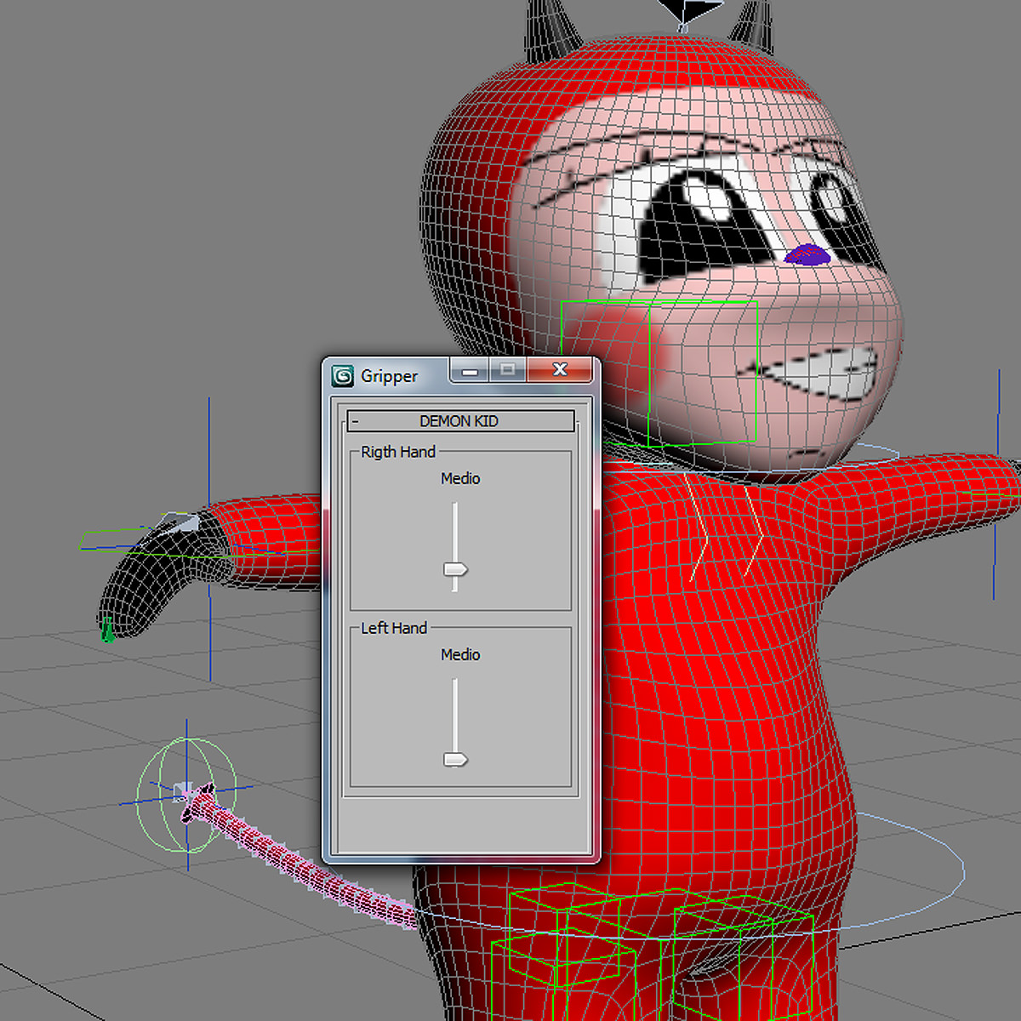
Task: Click the Rigth Hand slider handle
Action: coord(456,569)
